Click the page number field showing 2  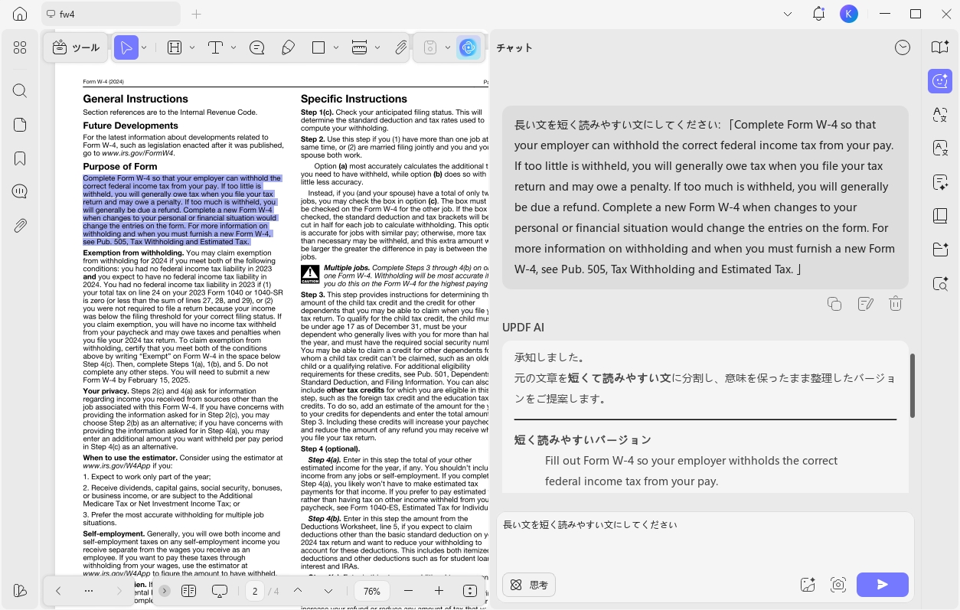(255, 591)
